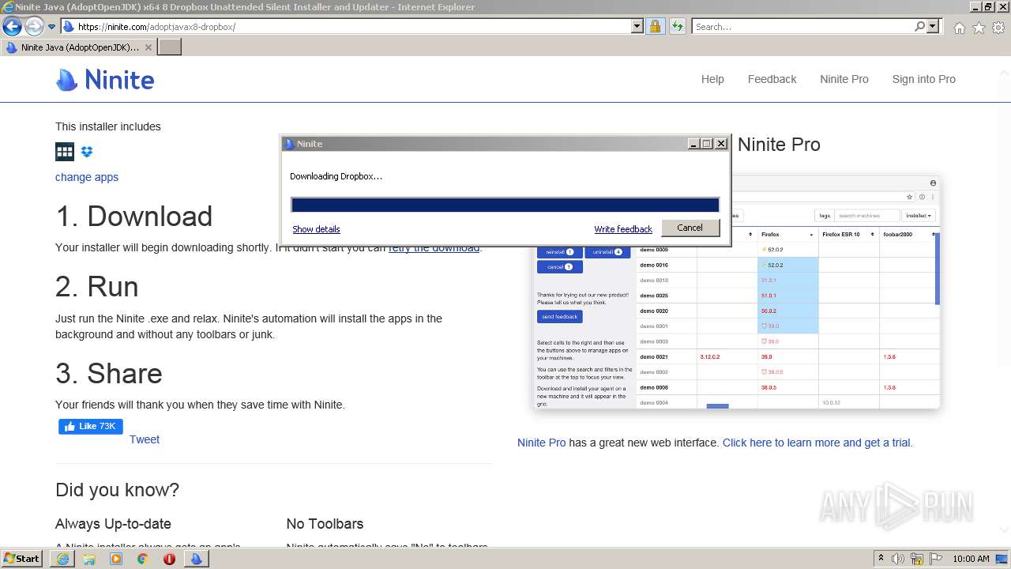This screenshot has width=1011, height=569.
Task: Click the Tweet link
Action: 145,439
